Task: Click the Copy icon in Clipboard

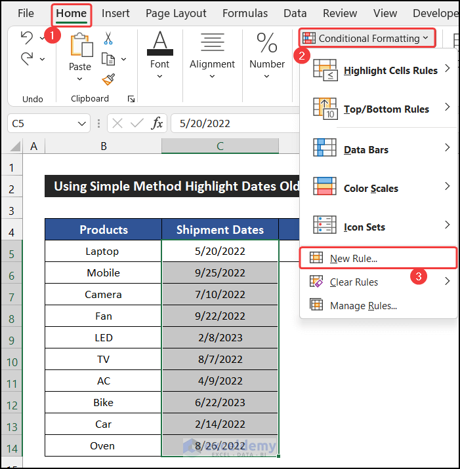Action: coord(107,59)
